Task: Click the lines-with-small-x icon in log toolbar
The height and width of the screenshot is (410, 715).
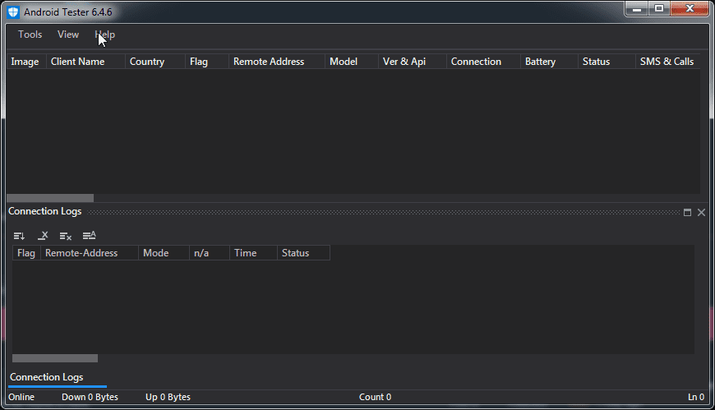Action: pyautogui.click(x=66, y=236)
